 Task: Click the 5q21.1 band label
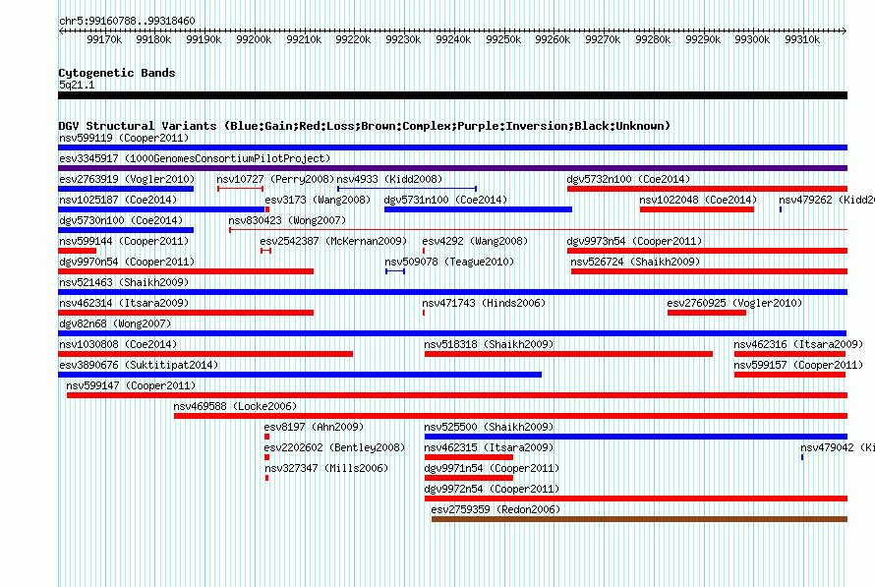click(77, 85)
